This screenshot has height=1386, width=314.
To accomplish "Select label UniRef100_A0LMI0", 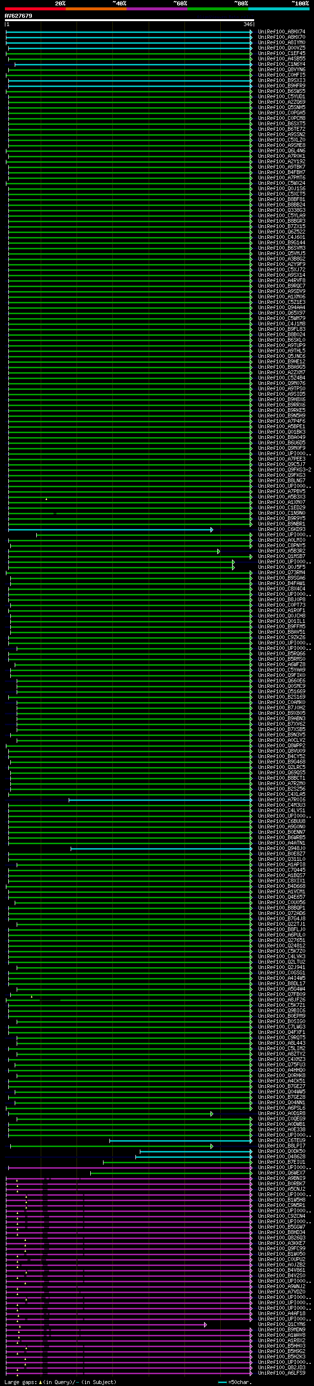I will (282, 540).
